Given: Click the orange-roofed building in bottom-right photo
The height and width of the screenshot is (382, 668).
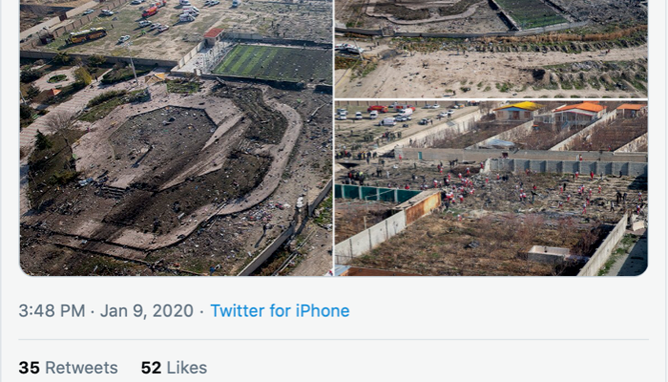Looking at the screenshot, I should click(578, 112).
